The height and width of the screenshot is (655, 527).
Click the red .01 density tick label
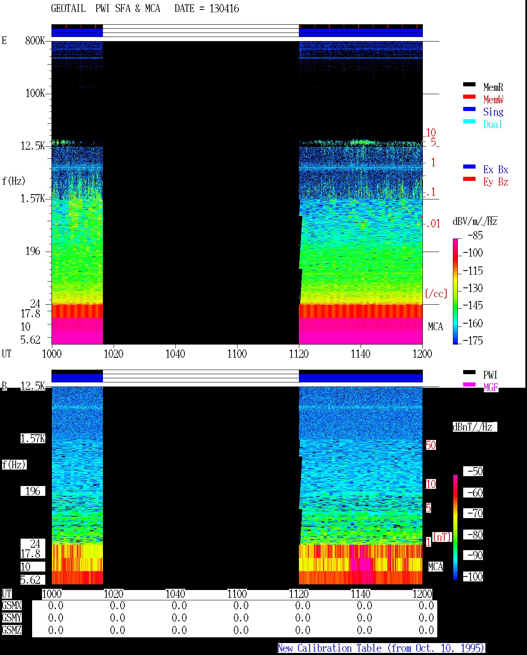coord(433,224)
